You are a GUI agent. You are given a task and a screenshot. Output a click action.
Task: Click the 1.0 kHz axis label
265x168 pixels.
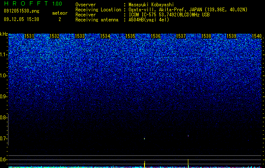tap(3, 76)
